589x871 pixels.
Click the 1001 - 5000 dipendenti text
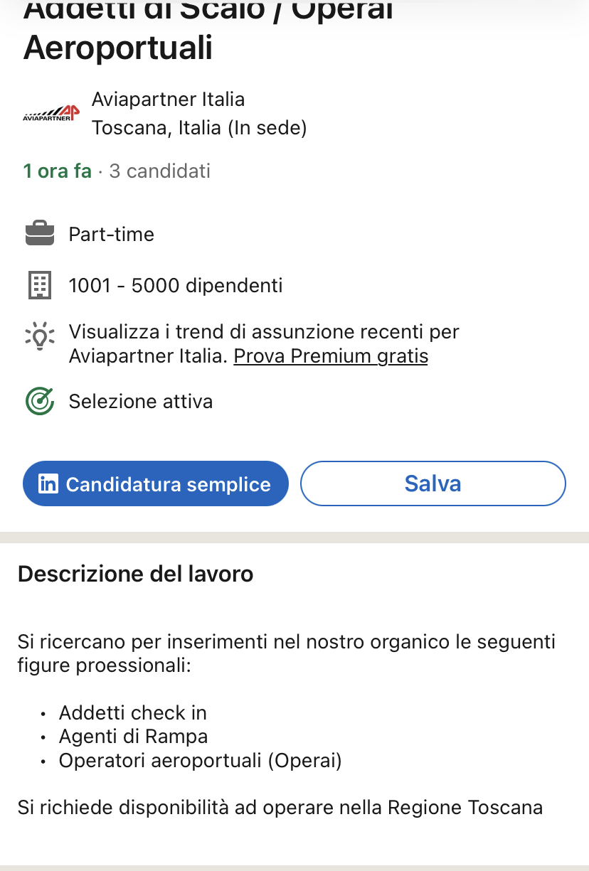click(x=176, y=286)
